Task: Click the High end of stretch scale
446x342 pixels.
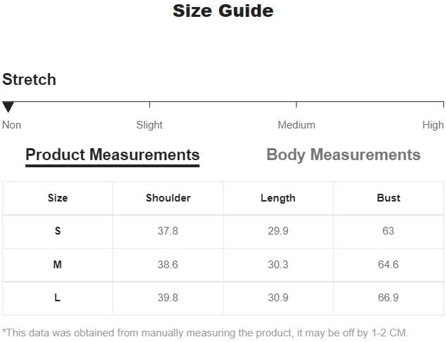Action: [x=443, y=105]
